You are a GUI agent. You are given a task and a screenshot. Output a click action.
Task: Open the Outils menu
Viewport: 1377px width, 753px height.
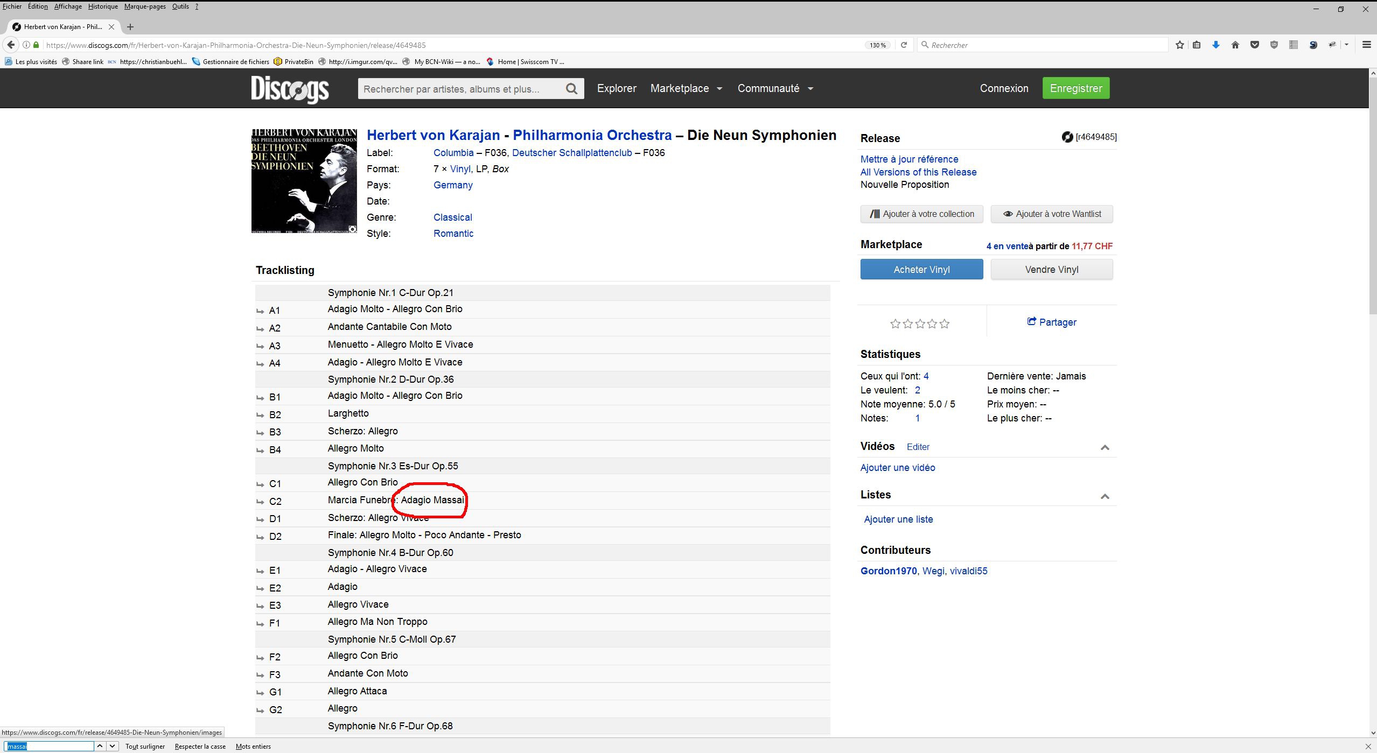(x=180, y=6)
